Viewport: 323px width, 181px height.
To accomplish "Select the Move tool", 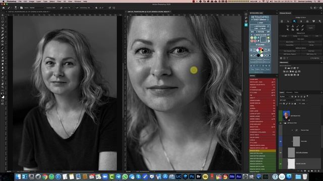I will click(3, 15).
